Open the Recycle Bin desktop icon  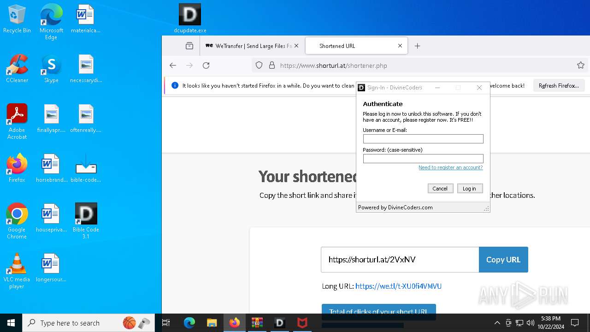point(17,18)
